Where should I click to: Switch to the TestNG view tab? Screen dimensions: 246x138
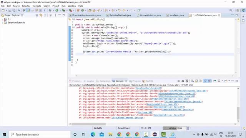pyautogui.click(x=148, y=81)
